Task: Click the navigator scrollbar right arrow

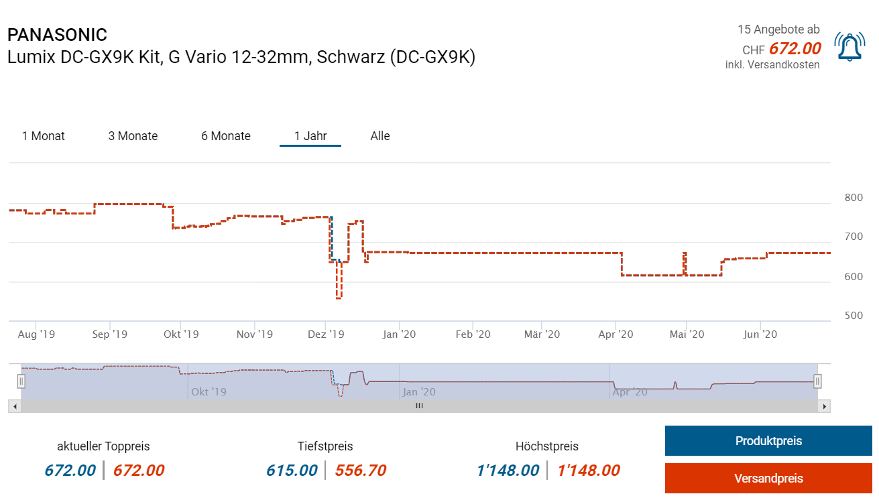Action: (x=825, y=406)
